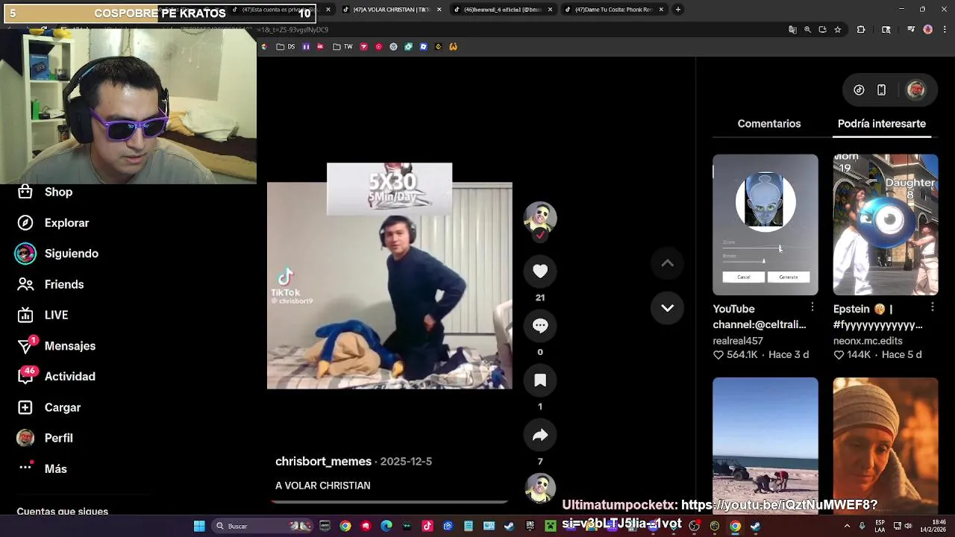Bookmark this page with star icon
Image resolution: width=955 pixels, height=537 pixels.
coord(838,30)
